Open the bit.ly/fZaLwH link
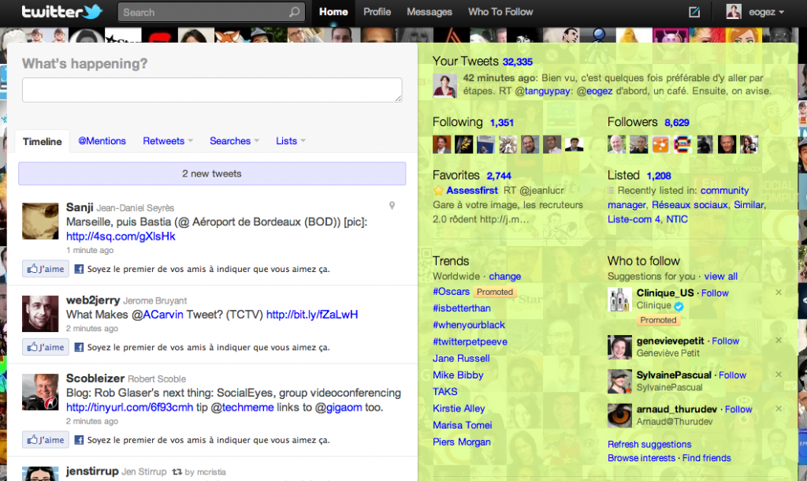Viewport: 807px width, 481px height. tap(312, 315)
